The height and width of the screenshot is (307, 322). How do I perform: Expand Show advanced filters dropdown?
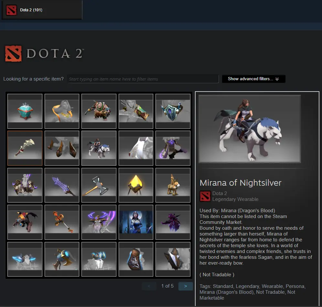point(253,79)
